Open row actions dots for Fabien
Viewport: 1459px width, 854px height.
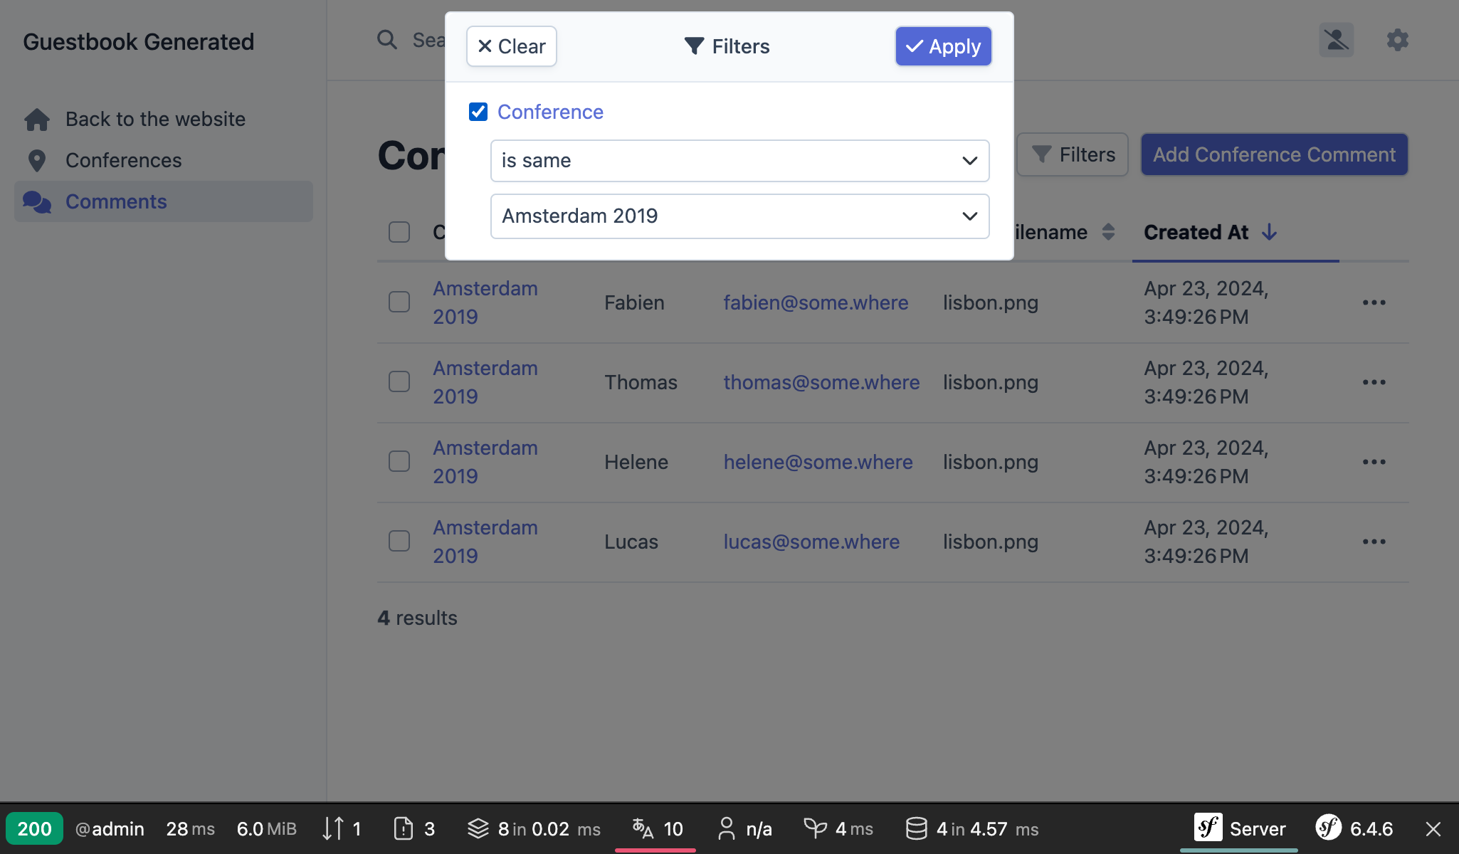1374,302
